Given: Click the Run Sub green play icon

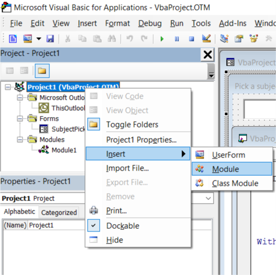Looking at the screenshot, I should coord(162,39).
